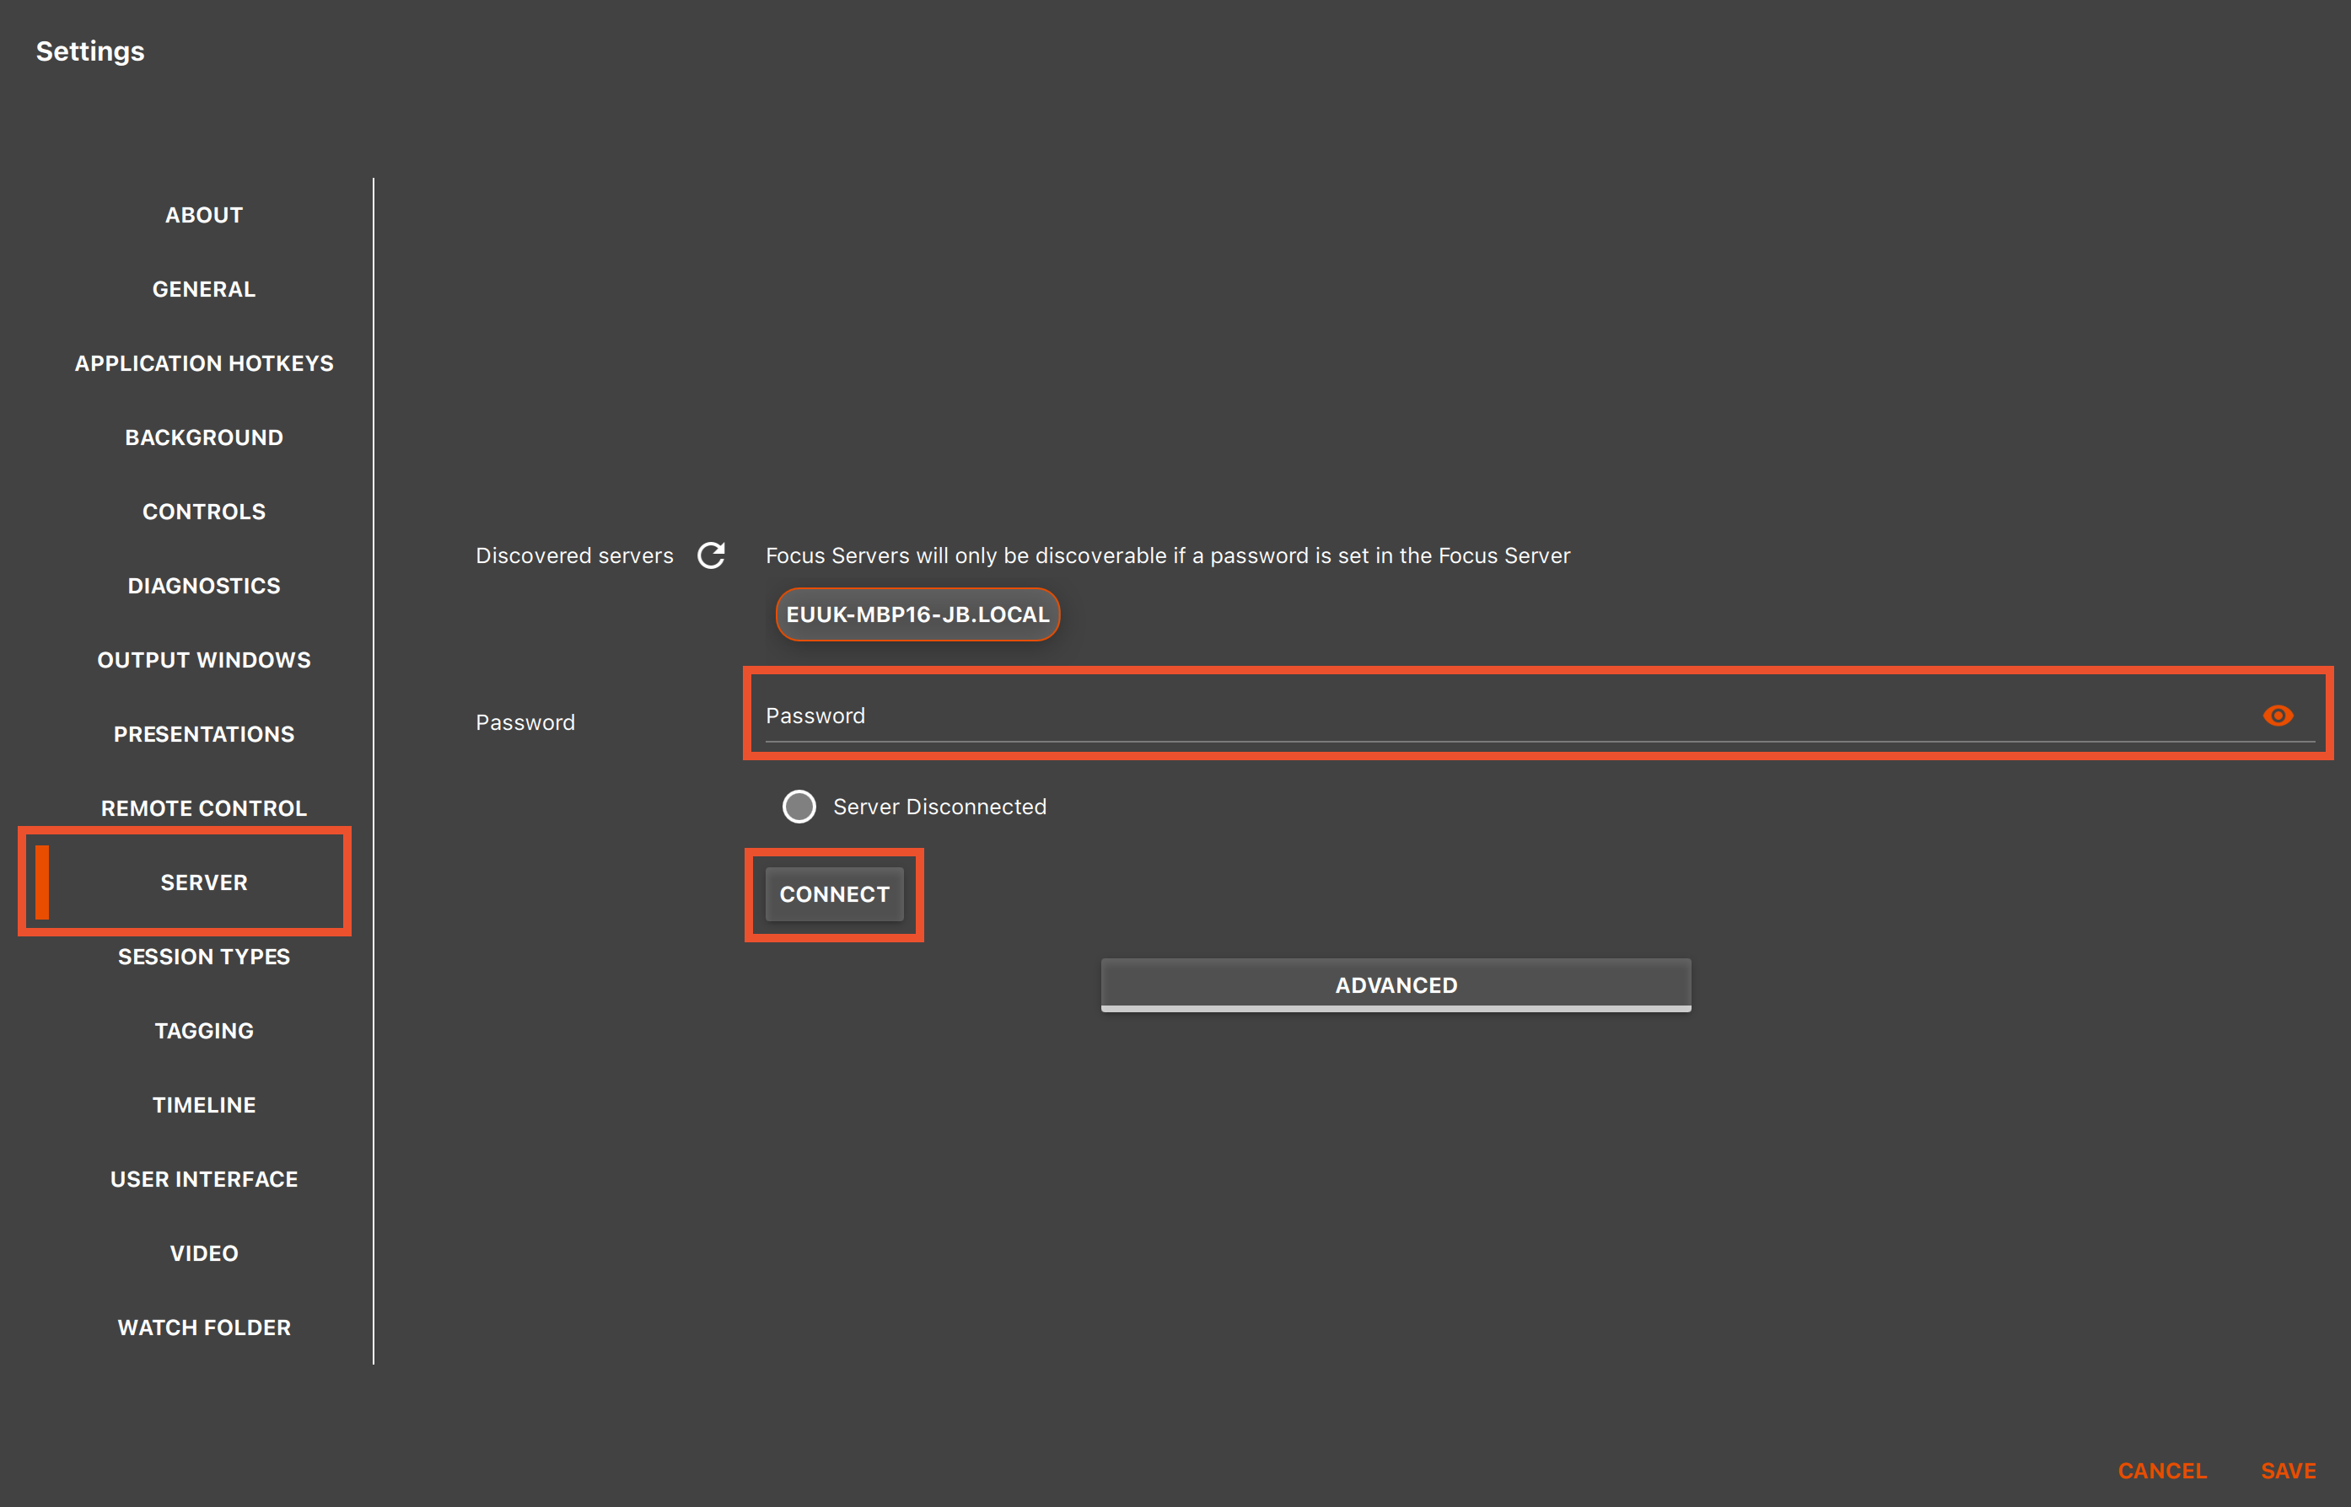Open the ABOUT settings tab
This screenshot has width=2351, height=1507.
[x=203, y=215]
